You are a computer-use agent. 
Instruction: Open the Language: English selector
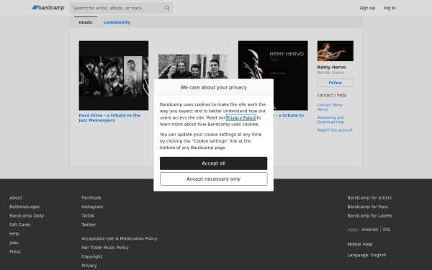(x=366, y=255)
